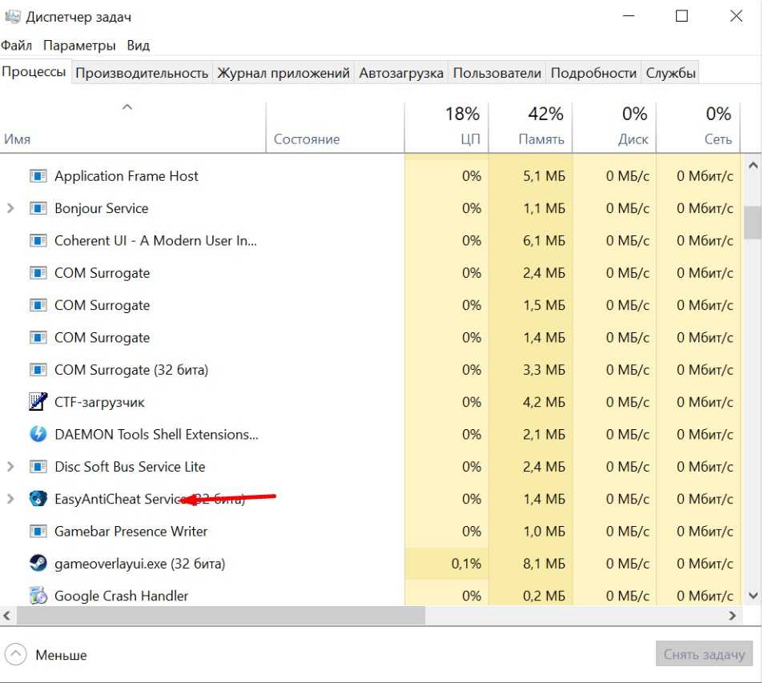764x683 pixels.
Task: Collapse view with the Меньше arrow button
Action: click(17, 654)
